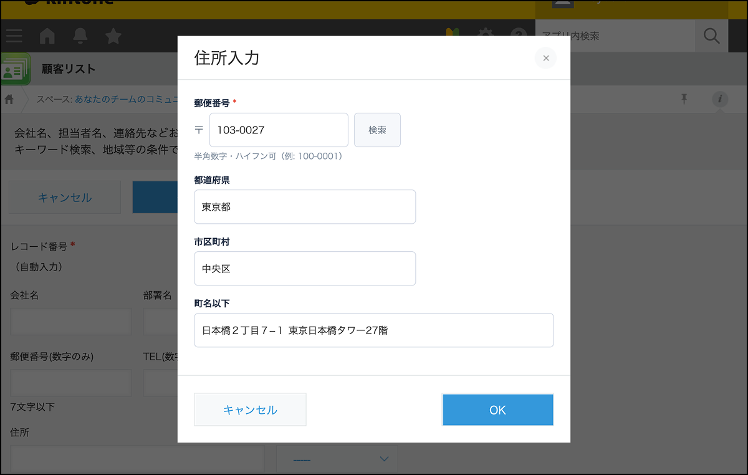Click the 市区町村 text field

coord(305,269)
